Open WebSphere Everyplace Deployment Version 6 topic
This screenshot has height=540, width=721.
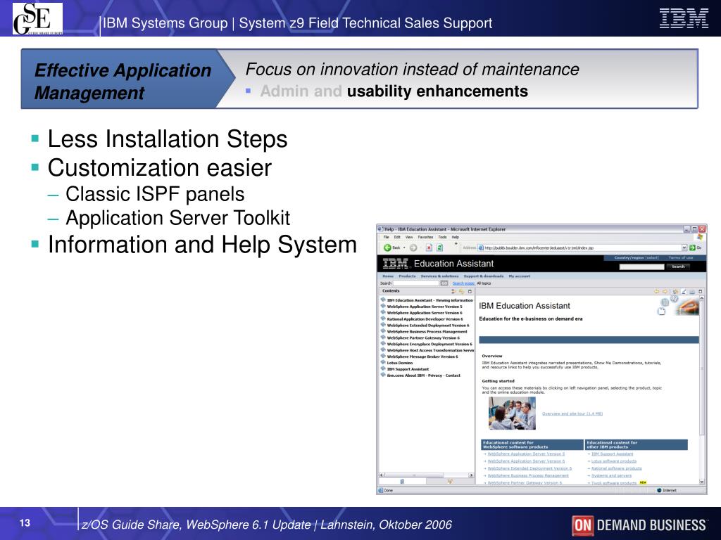click(430, 344)
